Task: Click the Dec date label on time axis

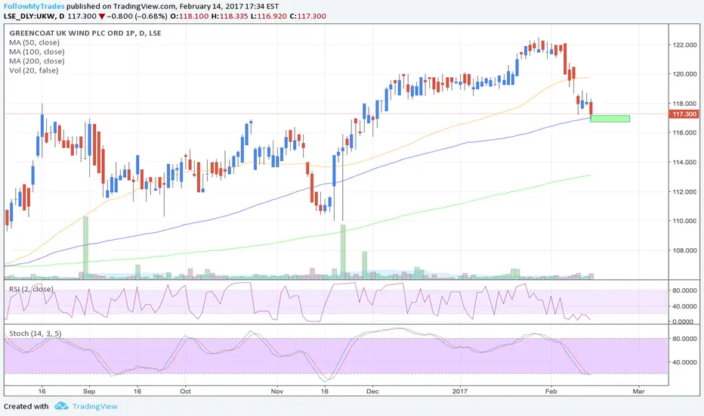Action: coord(372,391)
